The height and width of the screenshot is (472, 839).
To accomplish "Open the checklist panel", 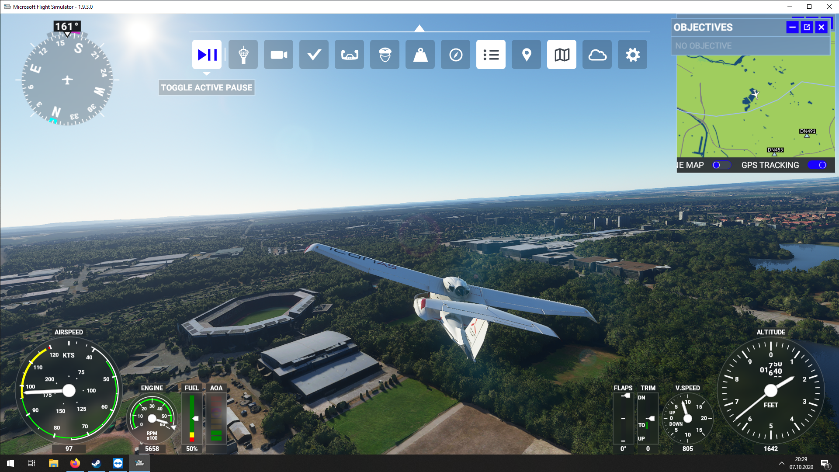I will coord(314,55).
